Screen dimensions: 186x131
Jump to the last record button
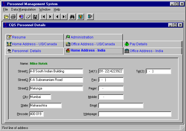[x=64, y=17]
